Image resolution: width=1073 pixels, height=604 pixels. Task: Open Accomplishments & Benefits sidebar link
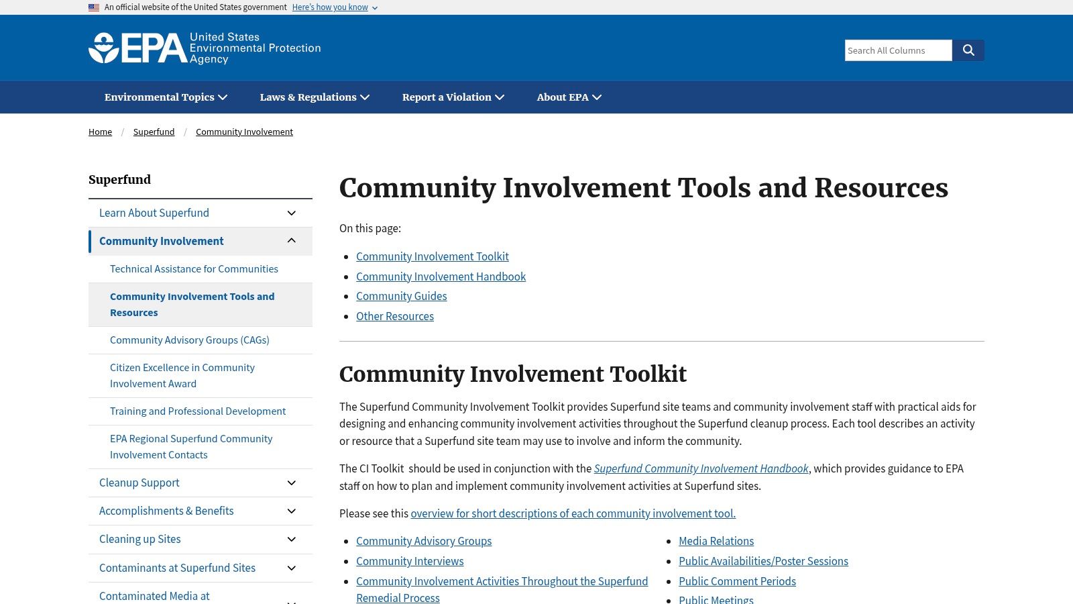166,511
